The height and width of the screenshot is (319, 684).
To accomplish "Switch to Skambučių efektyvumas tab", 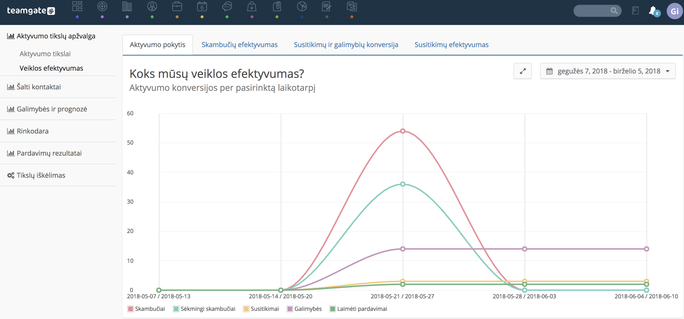I will pyautogui.click(x=239, y=45).
